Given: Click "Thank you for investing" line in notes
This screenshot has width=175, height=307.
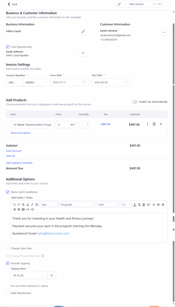Looking at the screenshot, I should 53,219.
